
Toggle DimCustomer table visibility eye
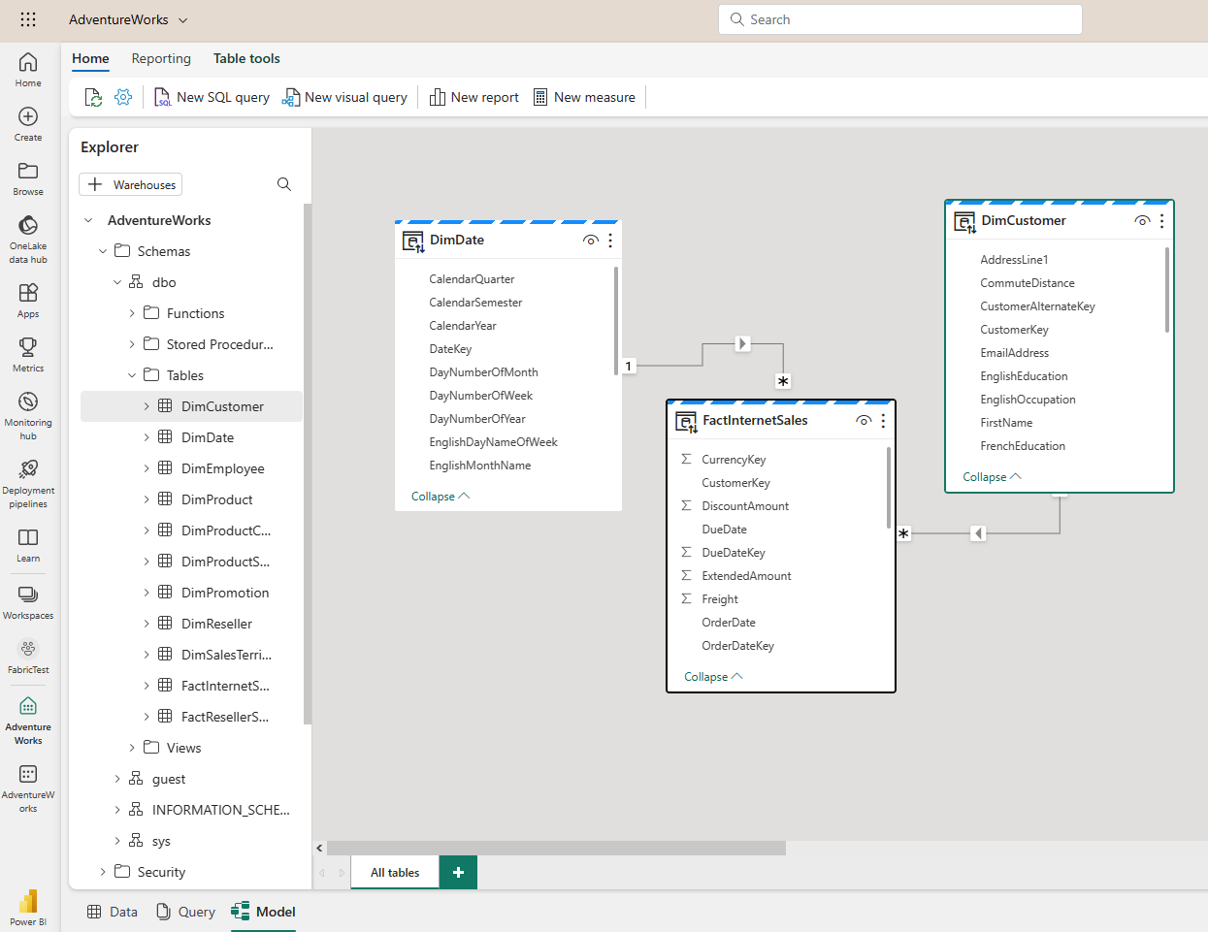(x=1142, y=221)
